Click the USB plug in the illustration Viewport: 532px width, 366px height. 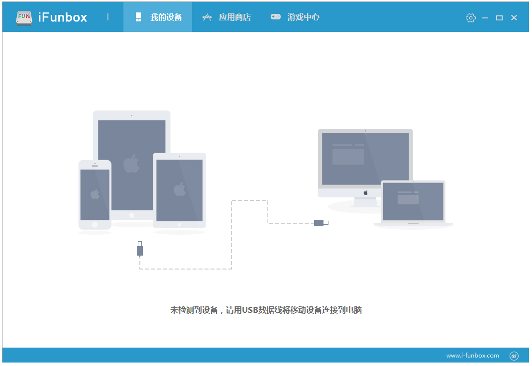click(x=139, y=250)
